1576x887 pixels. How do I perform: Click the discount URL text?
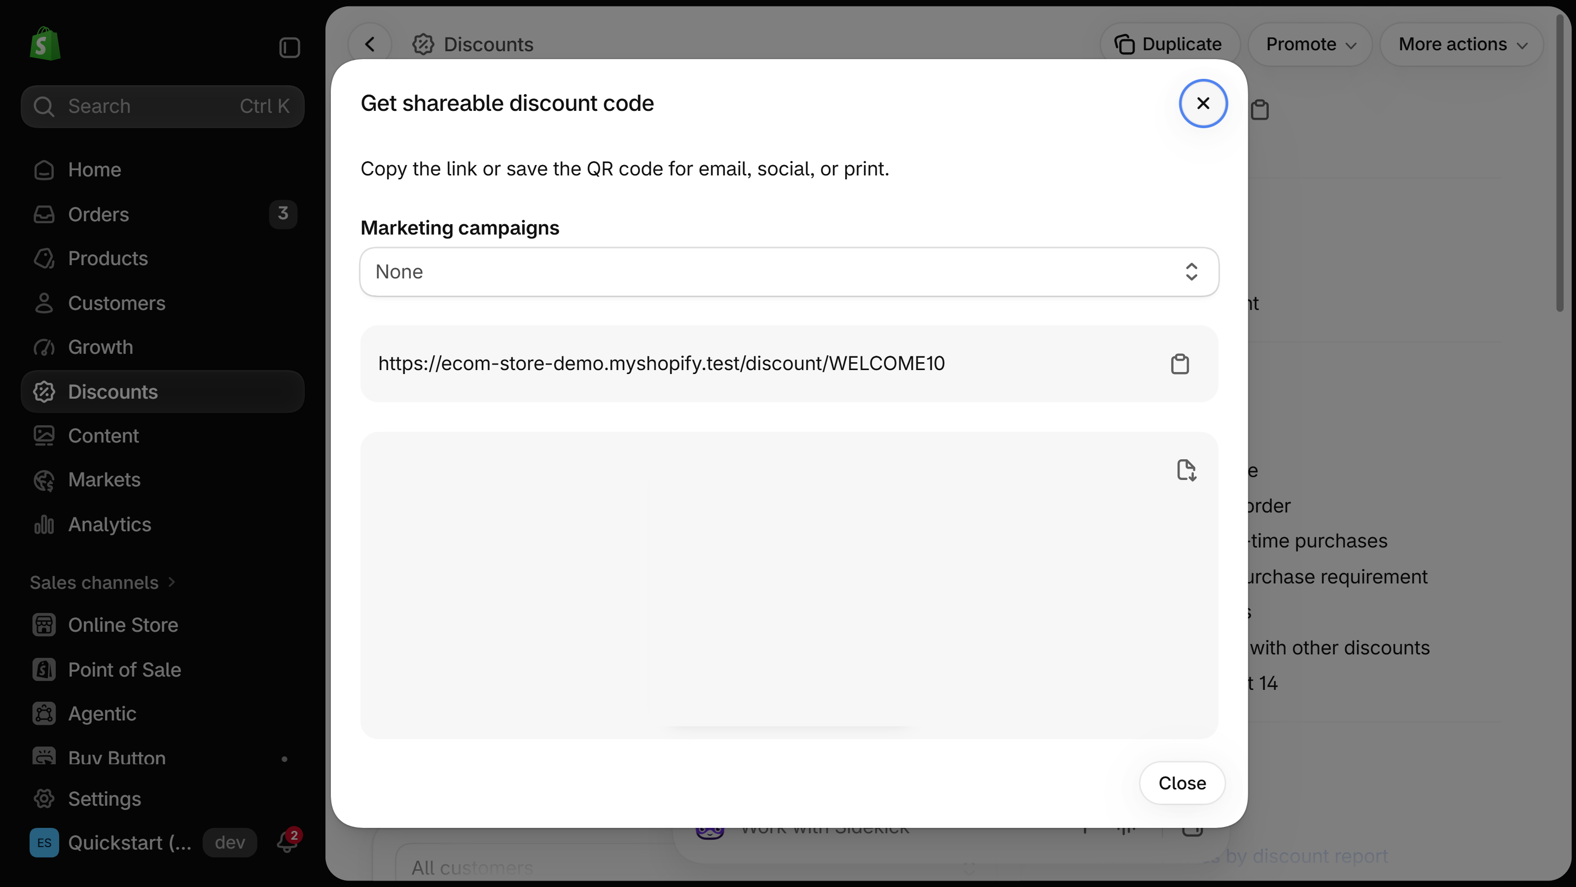(661, 364)
